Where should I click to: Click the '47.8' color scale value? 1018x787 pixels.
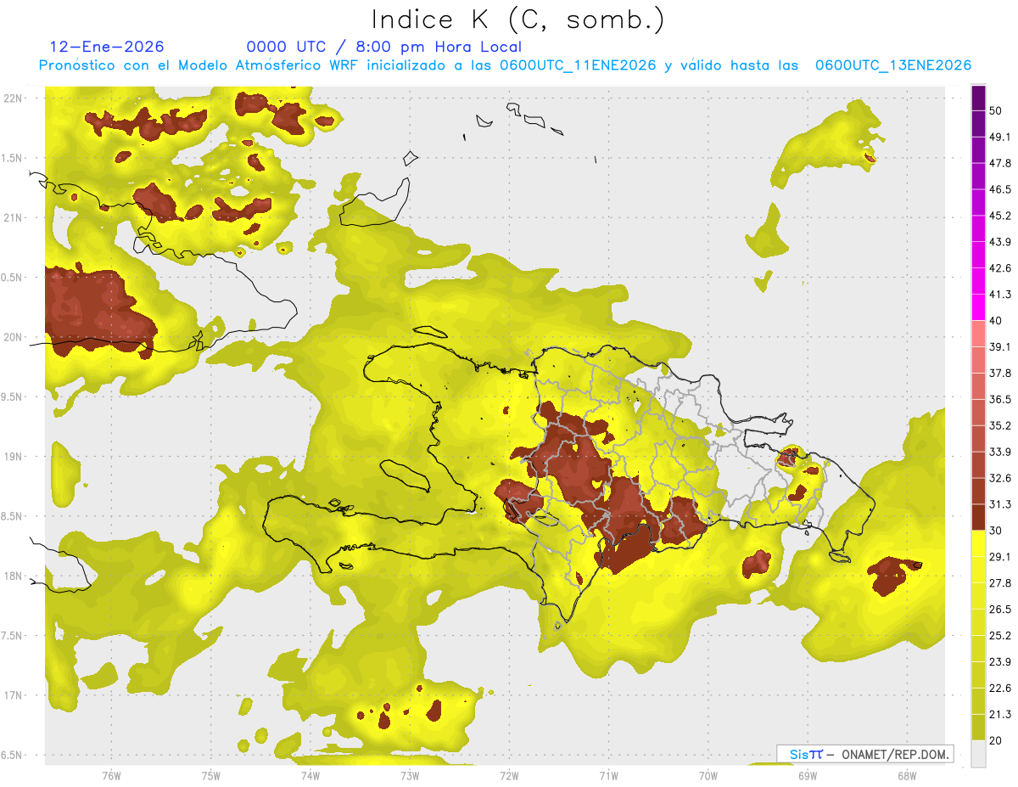coord(1000,163)
